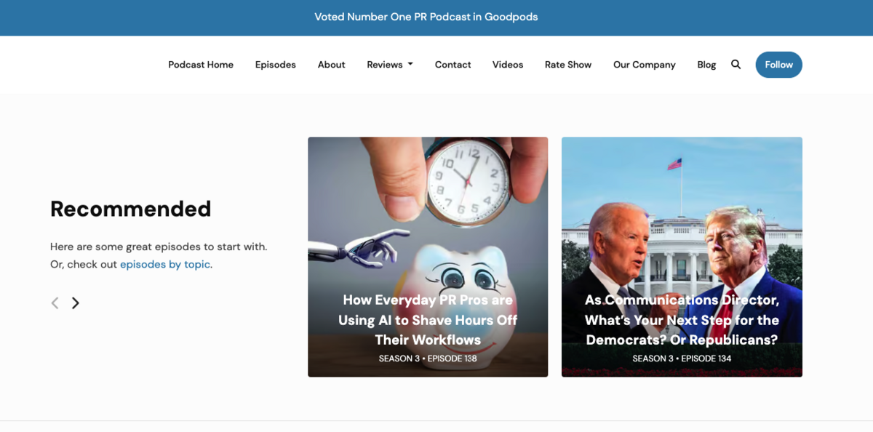This screenshot has height=432, width=873.
Task: Click the White House flag in the episode image
Action: pyautogui.click(x=674, y=164)
